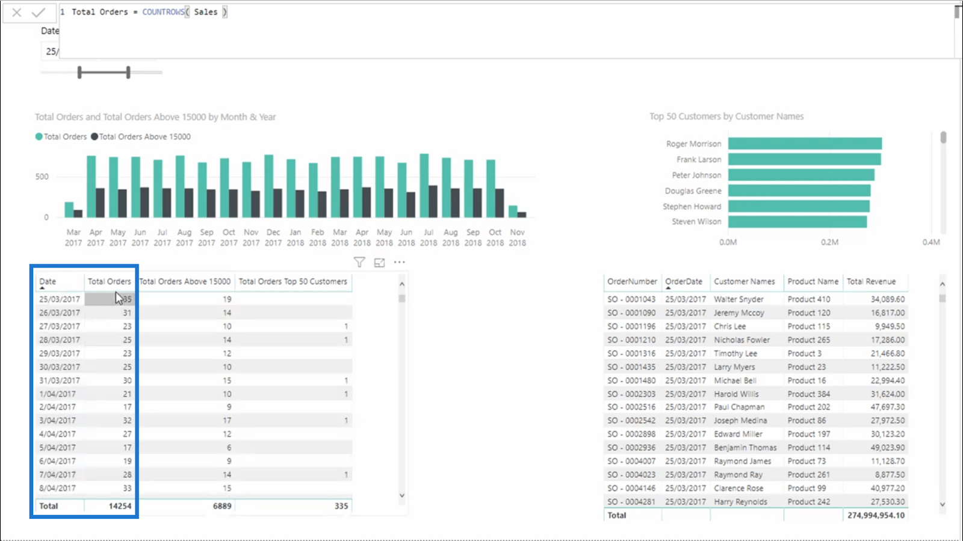Click scroll down arrow of left table
Image resolution: width=963 pixels, height=541 pixels.
click(402, 496)
